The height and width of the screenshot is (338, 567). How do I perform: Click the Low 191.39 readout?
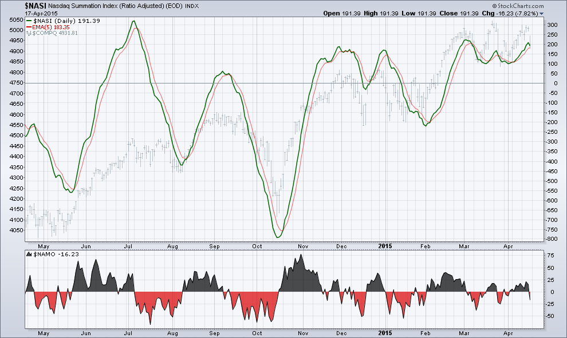click(x=419, y=13)
